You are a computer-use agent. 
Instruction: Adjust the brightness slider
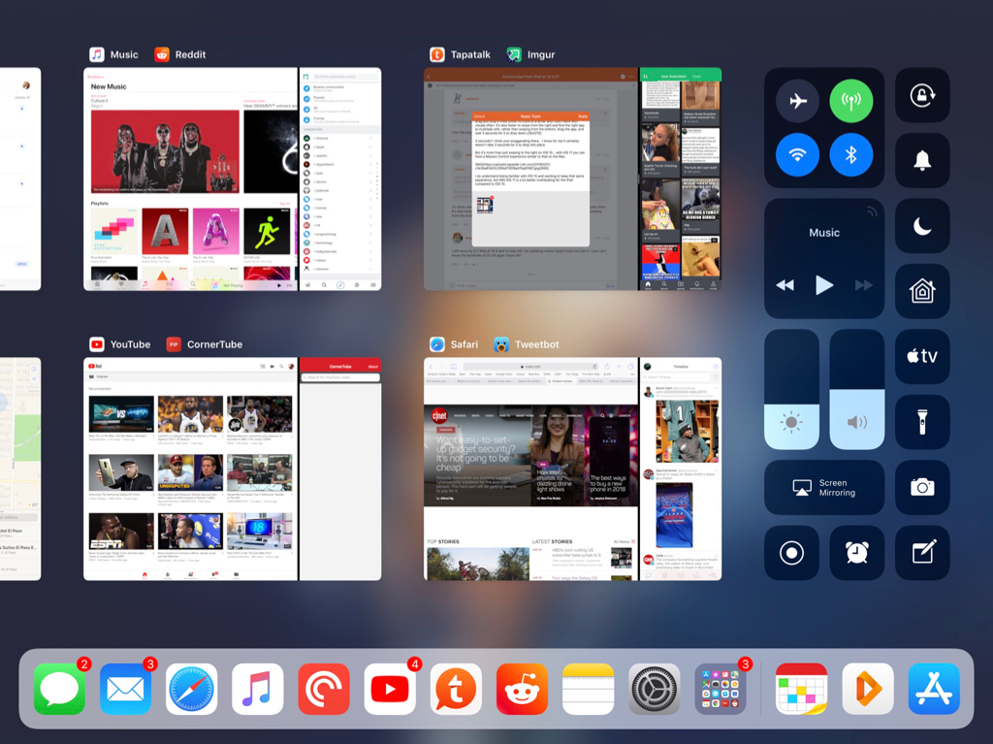(x=791, y=389)
